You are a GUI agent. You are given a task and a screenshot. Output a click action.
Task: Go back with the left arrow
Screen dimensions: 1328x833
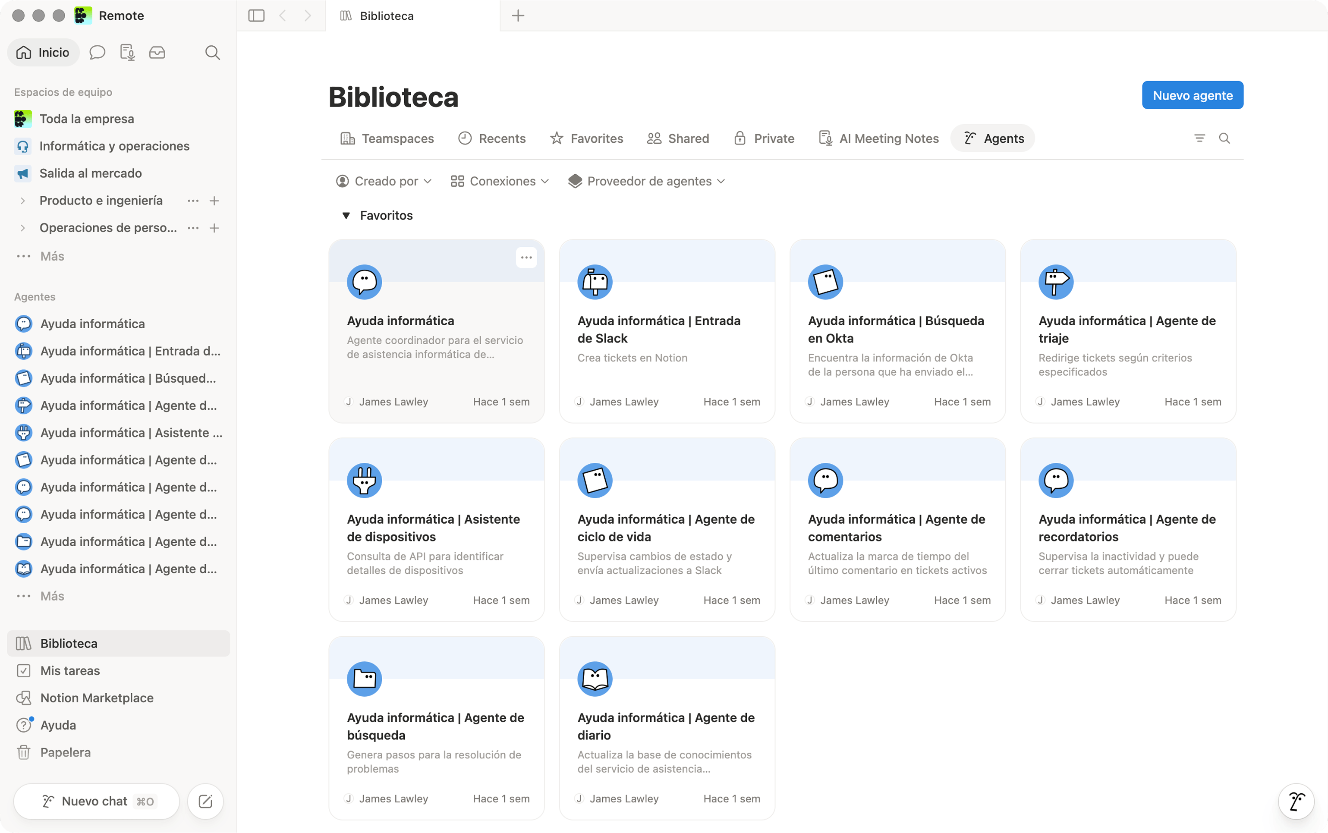coord(283,16)
